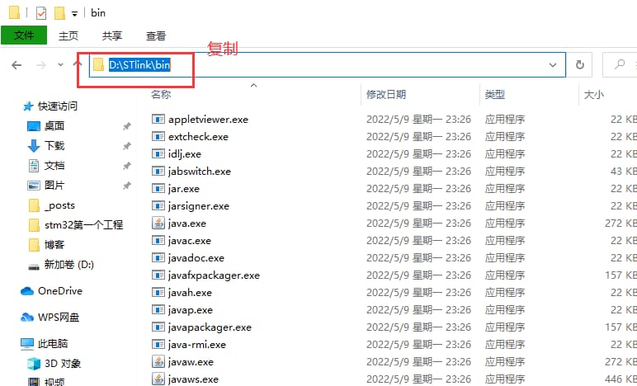637x386 pixels.
Task: Click the refresh button beside address bar
Action: click(x=580, y=65)
